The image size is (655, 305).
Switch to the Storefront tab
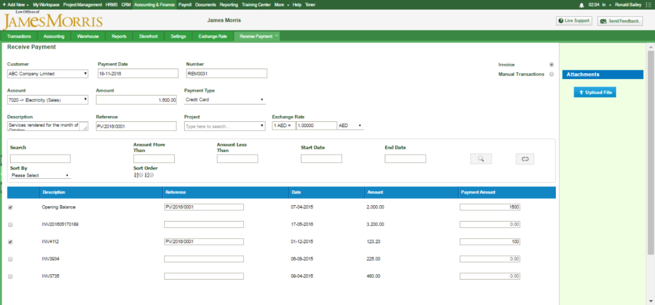(148, 36)
